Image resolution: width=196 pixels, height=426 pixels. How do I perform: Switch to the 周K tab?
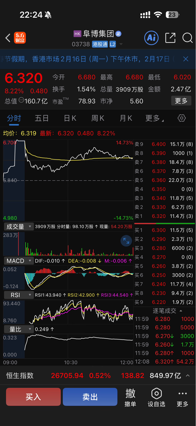[x=98, y=118]
